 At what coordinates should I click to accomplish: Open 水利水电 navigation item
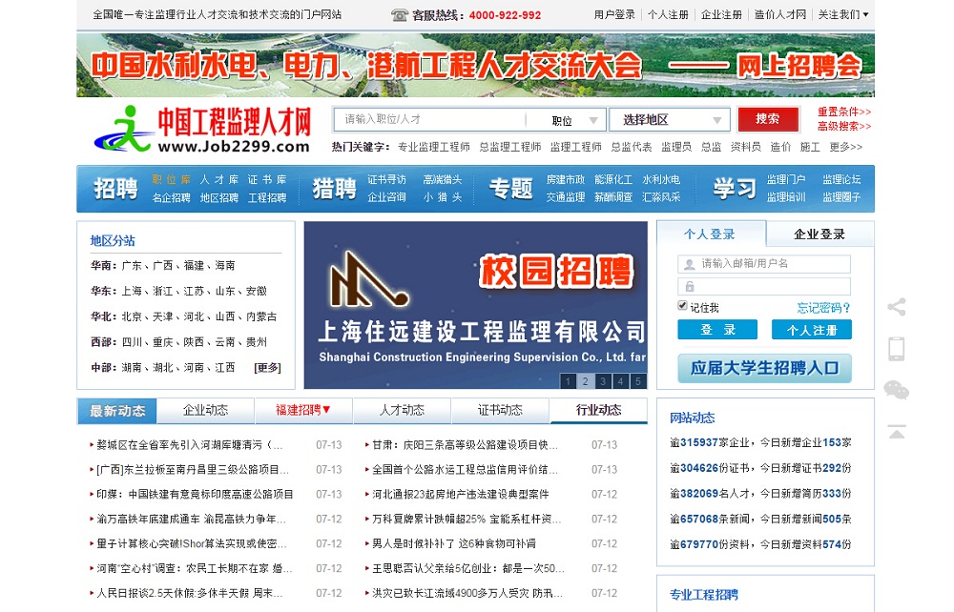pyautogui.click(x=661, y=180)
